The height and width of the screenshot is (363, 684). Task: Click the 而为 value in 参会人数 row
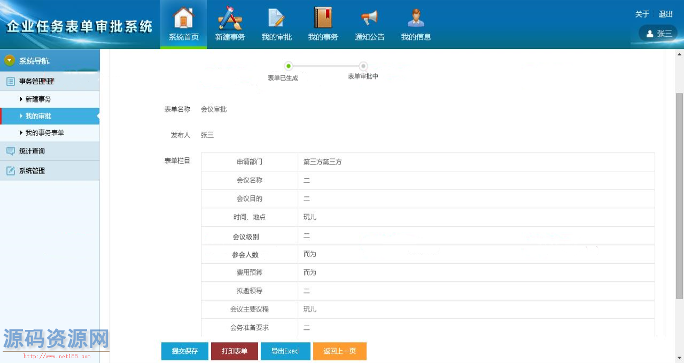pos(310,254)
